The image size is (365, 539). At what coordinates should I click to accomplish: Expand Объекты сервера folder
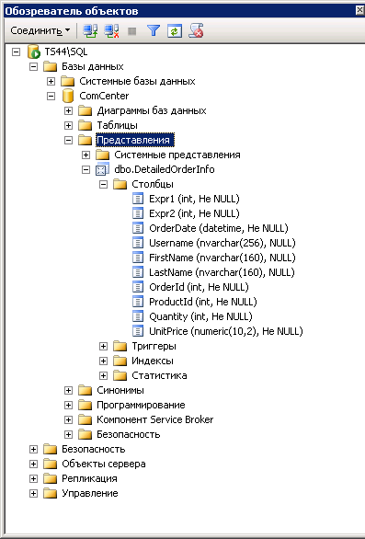click(x=33, y=464)
